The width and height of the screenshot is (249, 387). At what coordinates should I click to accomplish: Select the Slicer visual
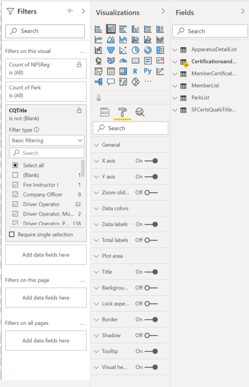click(x=98, y=71)
